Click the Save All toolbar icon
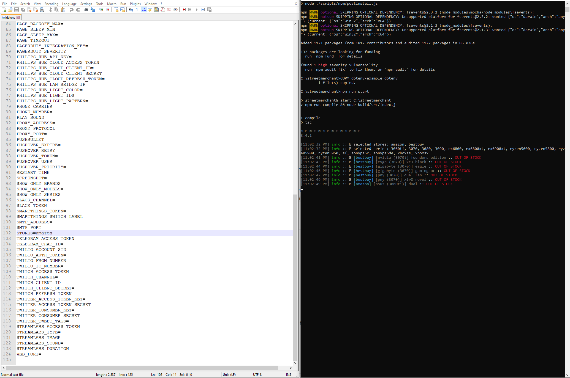570x378 pixels. point(23,10)
